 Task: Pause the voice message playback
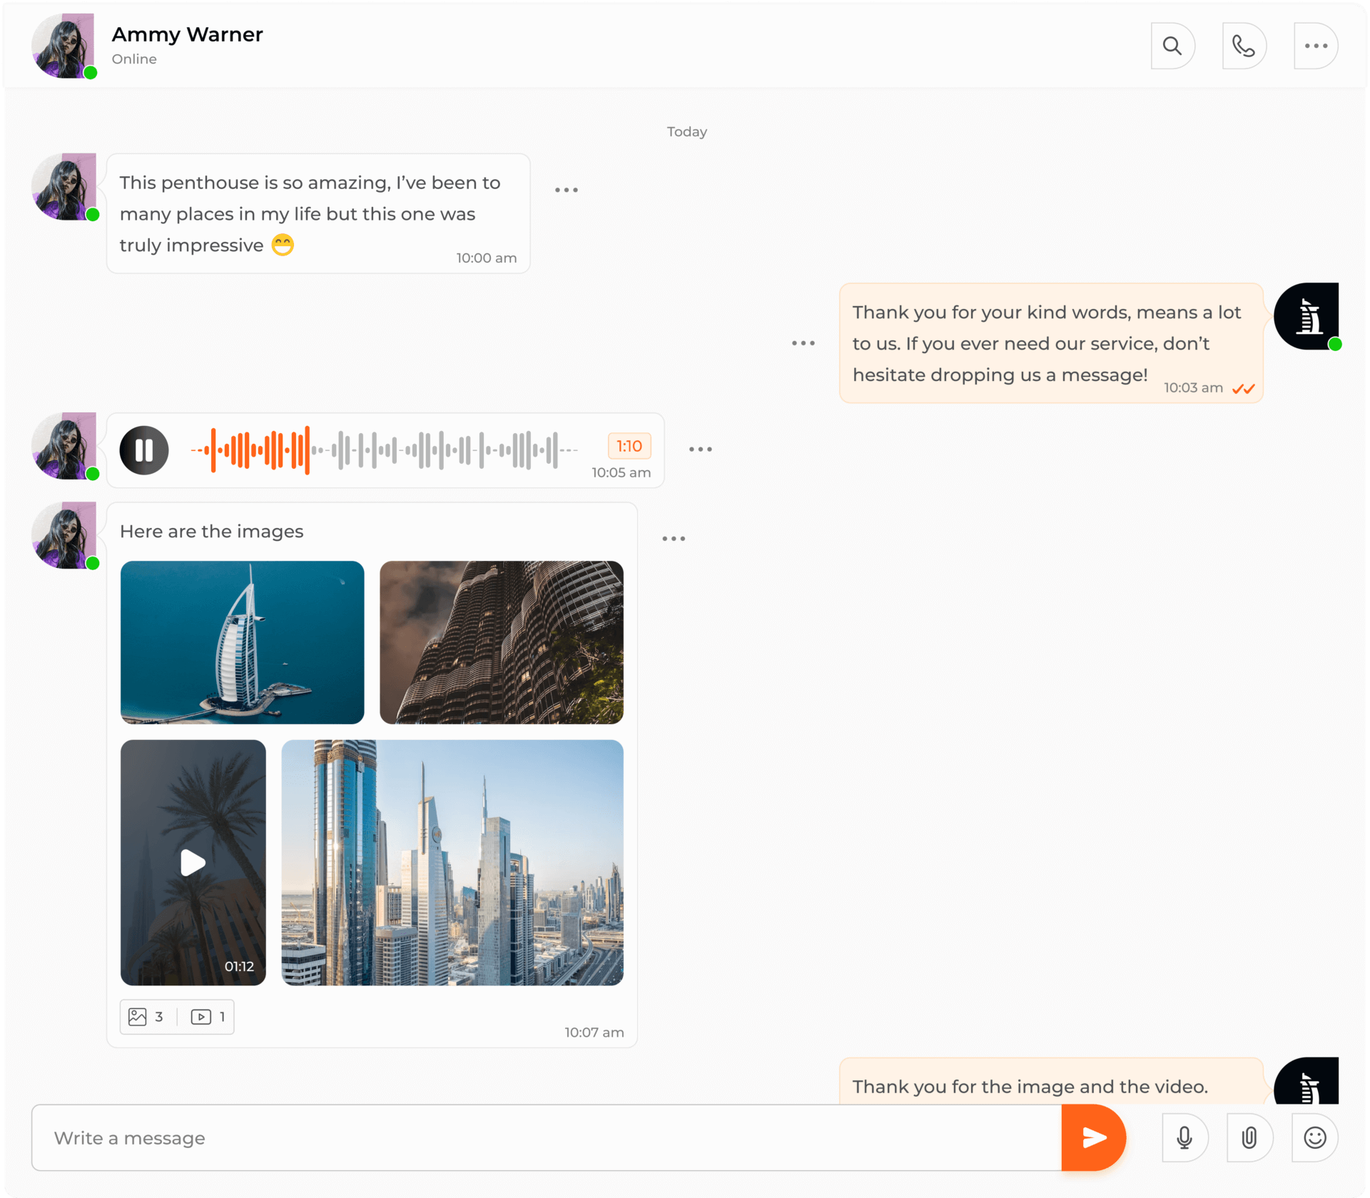144,450
